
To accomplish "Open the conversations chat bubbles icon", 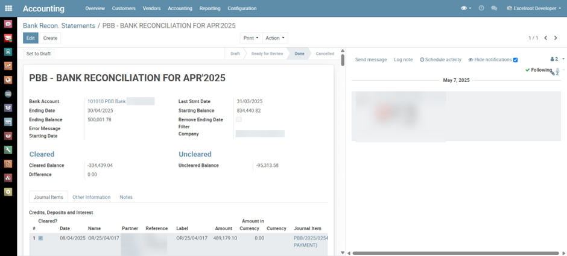I will click(494, 8).
